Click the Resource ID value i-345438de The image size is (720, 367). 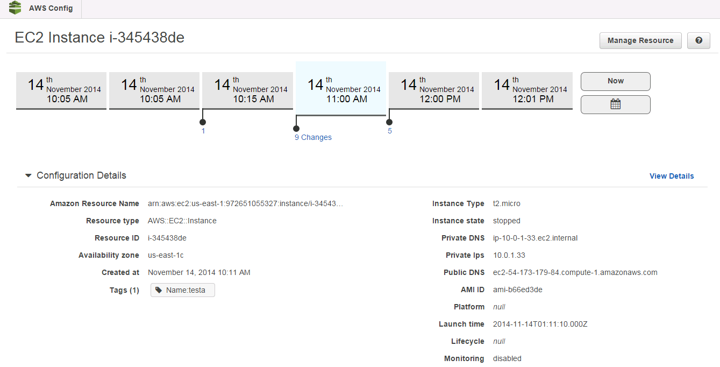coord(167,238)
